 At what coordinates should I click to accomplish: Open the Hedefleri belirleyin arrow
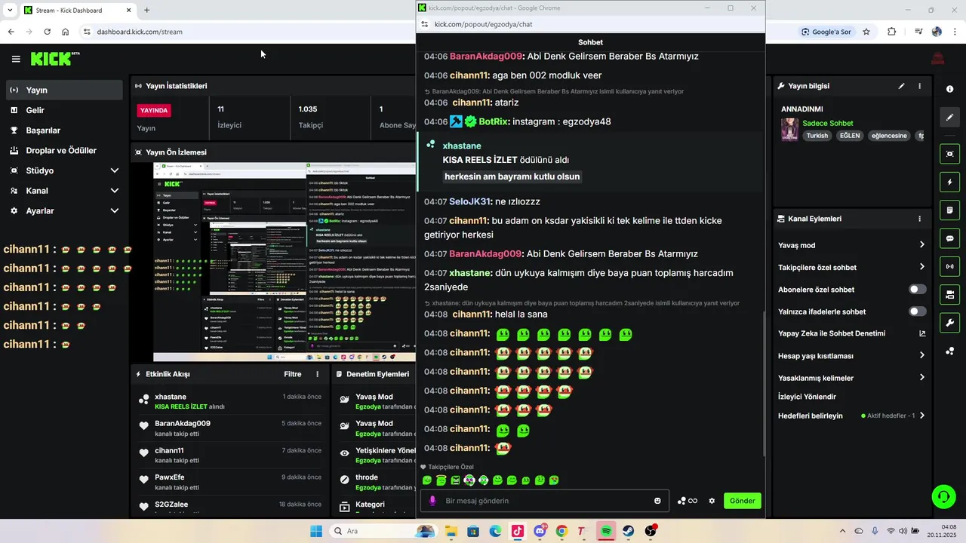(x=921, y=416)
